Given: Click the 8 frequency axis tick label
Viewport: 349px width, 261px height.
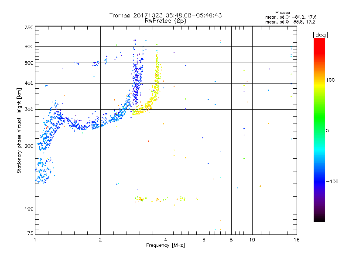Looking at the screenshot, I should tap(231, 240).
